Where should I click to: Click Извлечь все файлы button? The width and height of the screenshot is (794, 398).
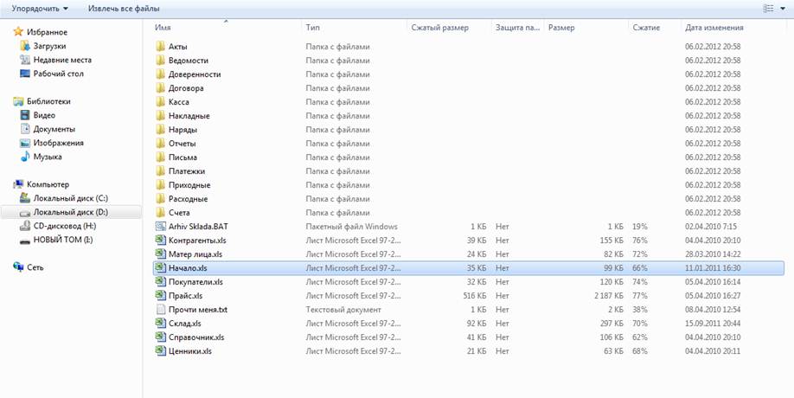[124, 9]
